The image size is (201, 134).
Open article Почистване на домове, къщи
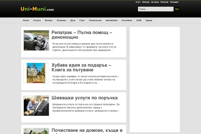(87, 131)
